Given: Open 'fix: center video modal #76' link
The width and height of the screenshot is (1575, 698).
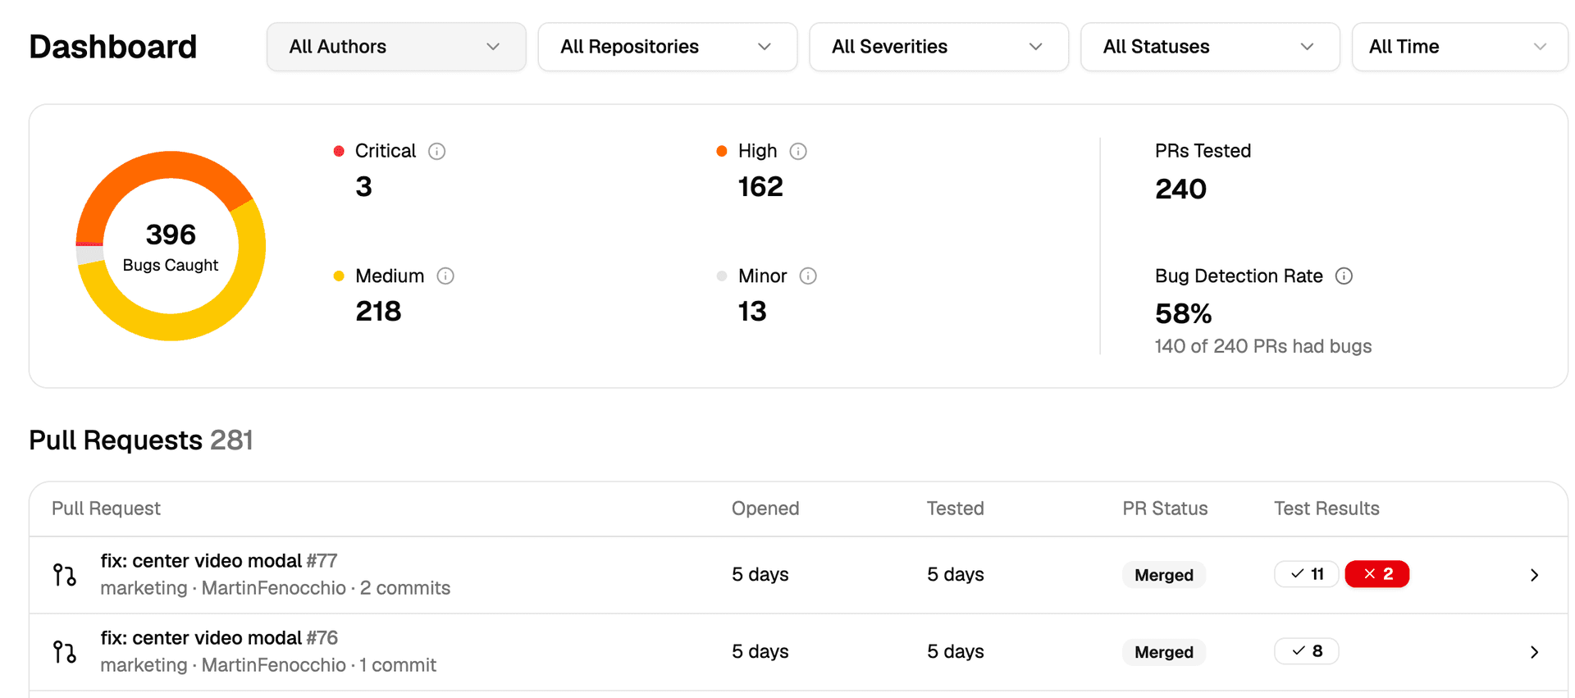Looking at the screenshot, I should (x=219, y=638).
